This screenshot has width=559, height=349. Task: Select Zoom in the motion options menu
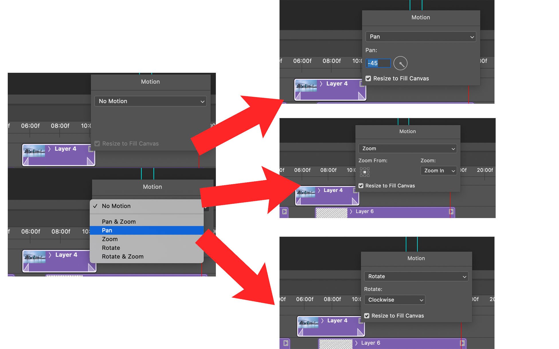click(110, 239)
